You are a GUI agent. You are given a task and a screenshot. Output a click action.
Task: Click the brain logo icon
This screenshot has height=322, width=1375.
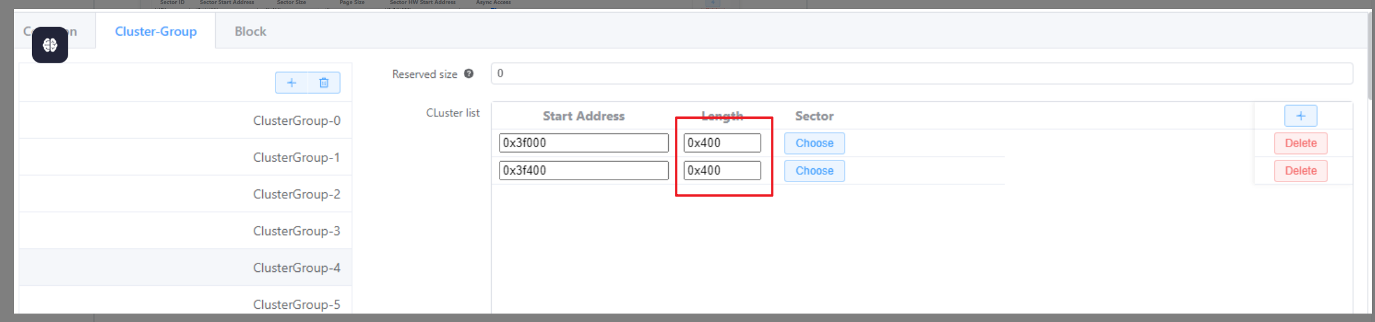[50, 45]
